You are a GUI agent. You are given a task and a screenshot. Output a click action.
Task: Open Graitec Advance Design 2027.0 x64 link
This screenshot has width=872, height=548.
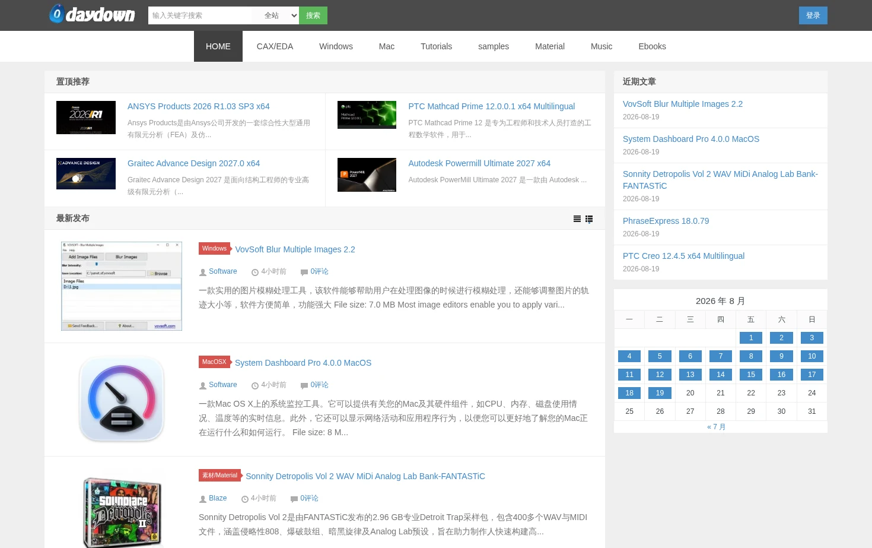[194, 163]
